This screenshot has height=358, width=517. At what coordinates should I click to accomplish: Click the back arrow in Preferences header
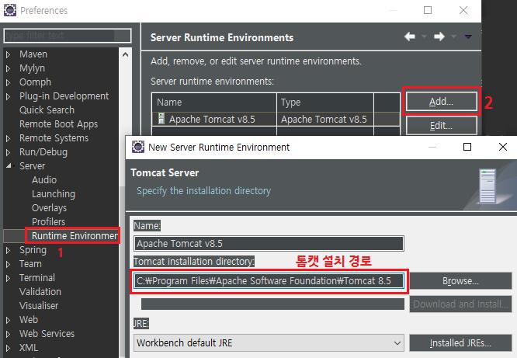[410, 36]
